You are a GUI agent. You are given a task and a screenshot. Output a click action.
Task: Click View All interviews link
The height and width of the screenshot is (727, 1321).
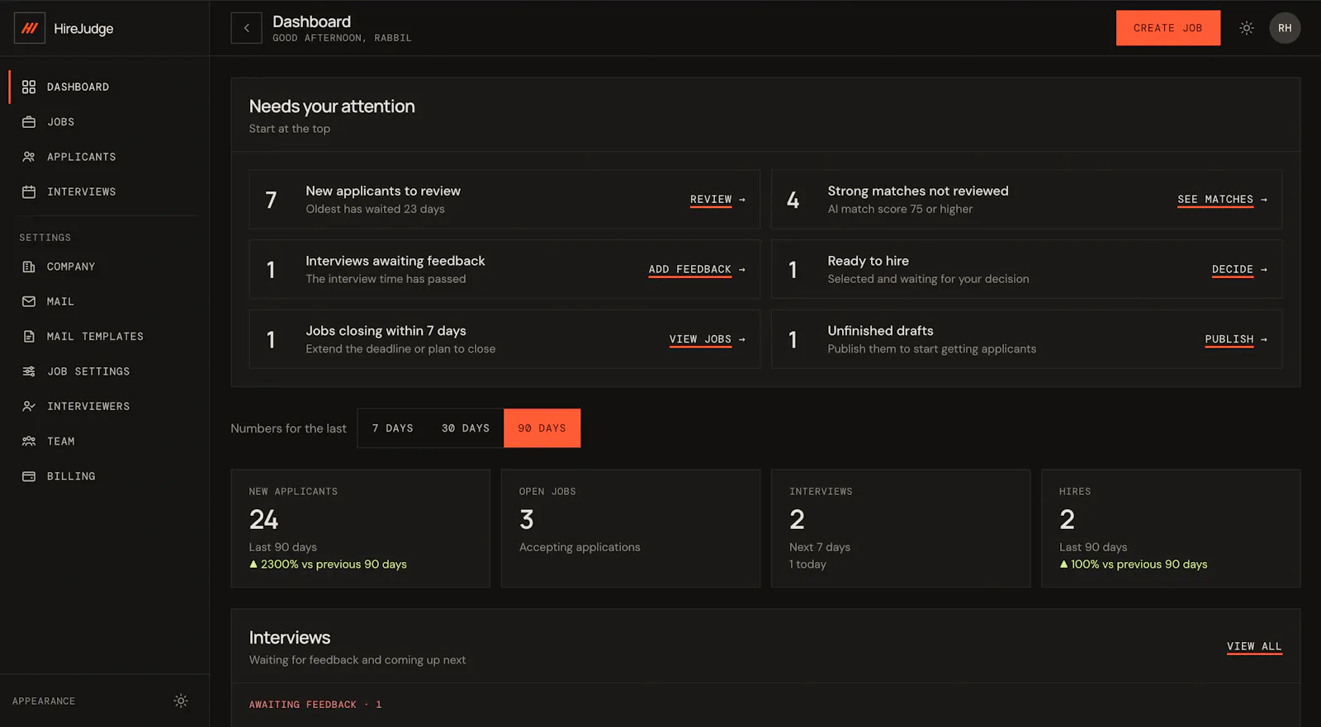(1254, 646)
